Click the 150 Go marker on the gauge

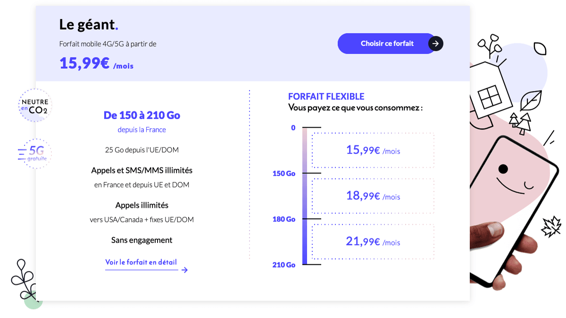coord(283,173)
